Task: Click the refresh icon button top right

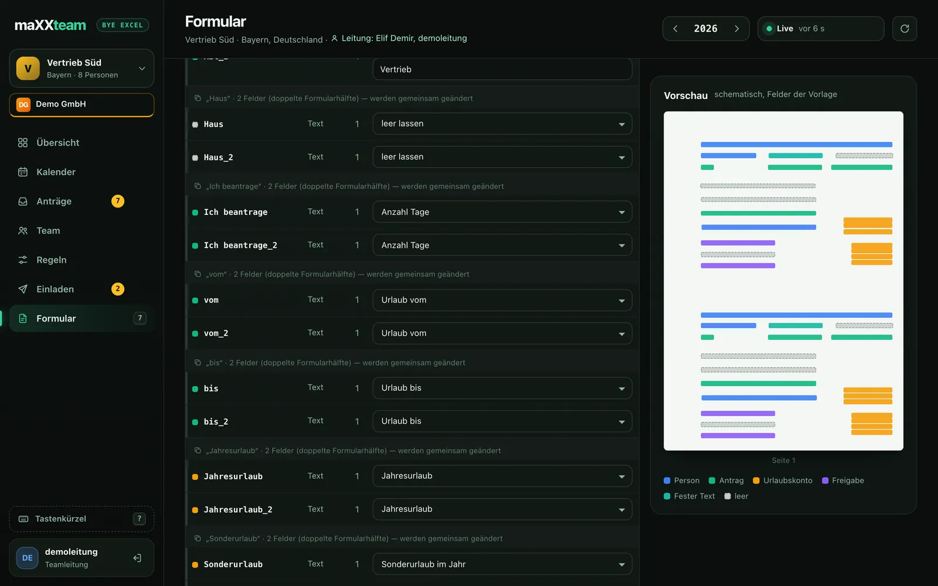Action: pyautogui.click(x=905, y=29)
